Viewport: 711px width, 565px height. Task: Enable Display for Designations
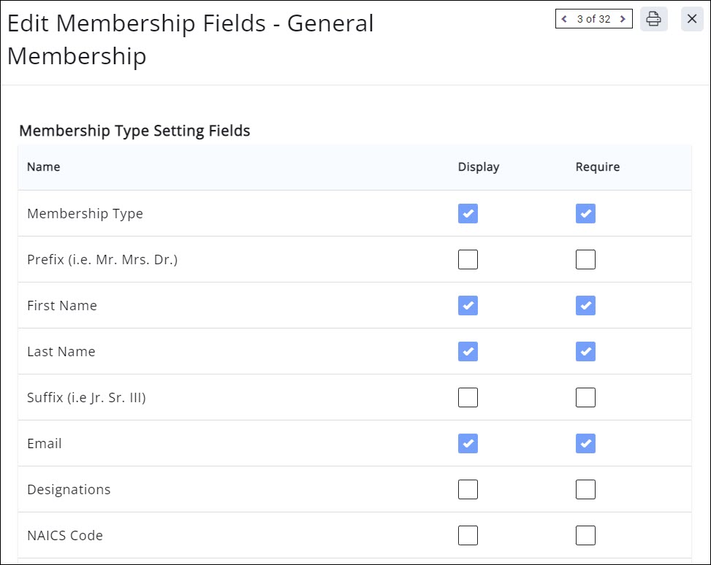(468, 490)
